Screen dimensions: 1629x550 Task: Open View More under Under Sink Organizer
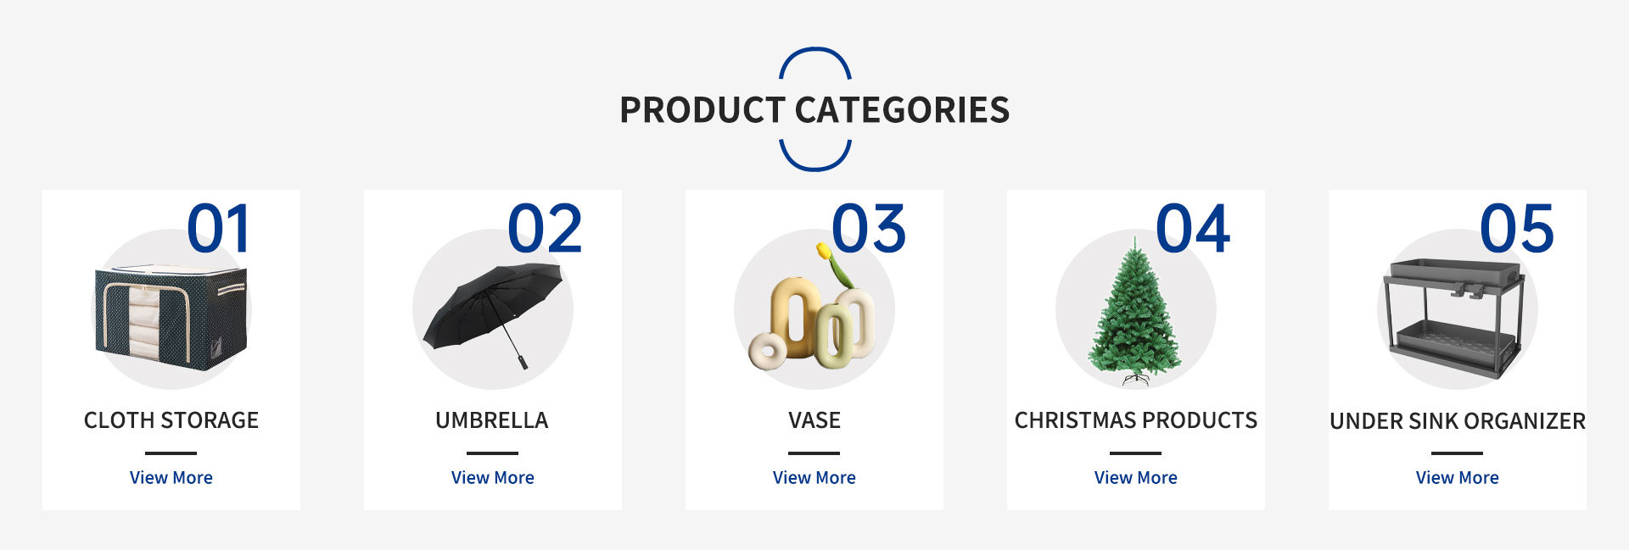click(1457, 478)
